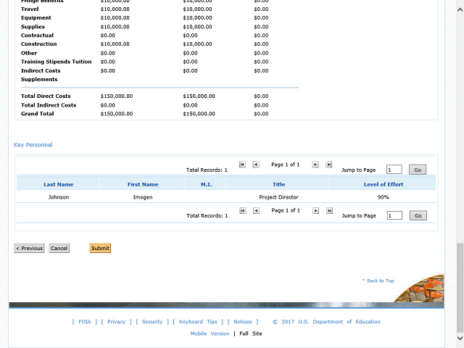Click the 90% level of effort cell

click(384, 197)
